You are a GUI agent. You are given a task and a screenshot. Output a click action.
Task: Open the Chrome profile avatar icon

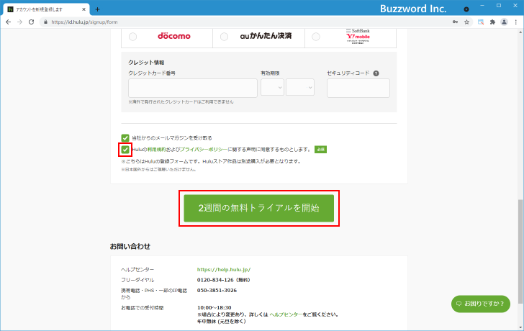point(504,22)
